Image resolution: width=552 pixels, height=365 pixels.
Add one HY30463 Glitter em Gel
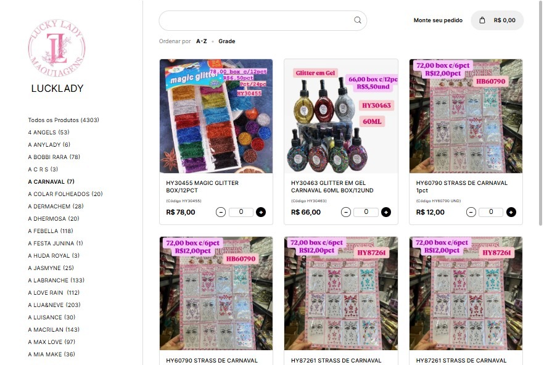[386, 212]
